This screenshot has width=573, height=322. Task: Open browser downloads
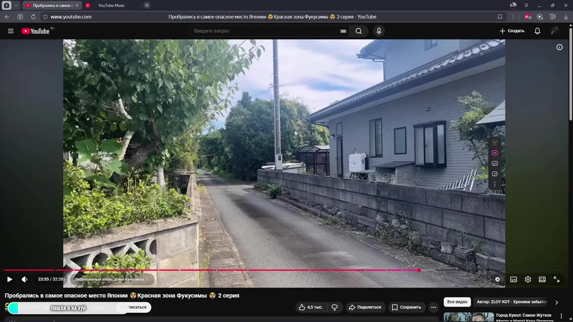[x=566, y=17]
